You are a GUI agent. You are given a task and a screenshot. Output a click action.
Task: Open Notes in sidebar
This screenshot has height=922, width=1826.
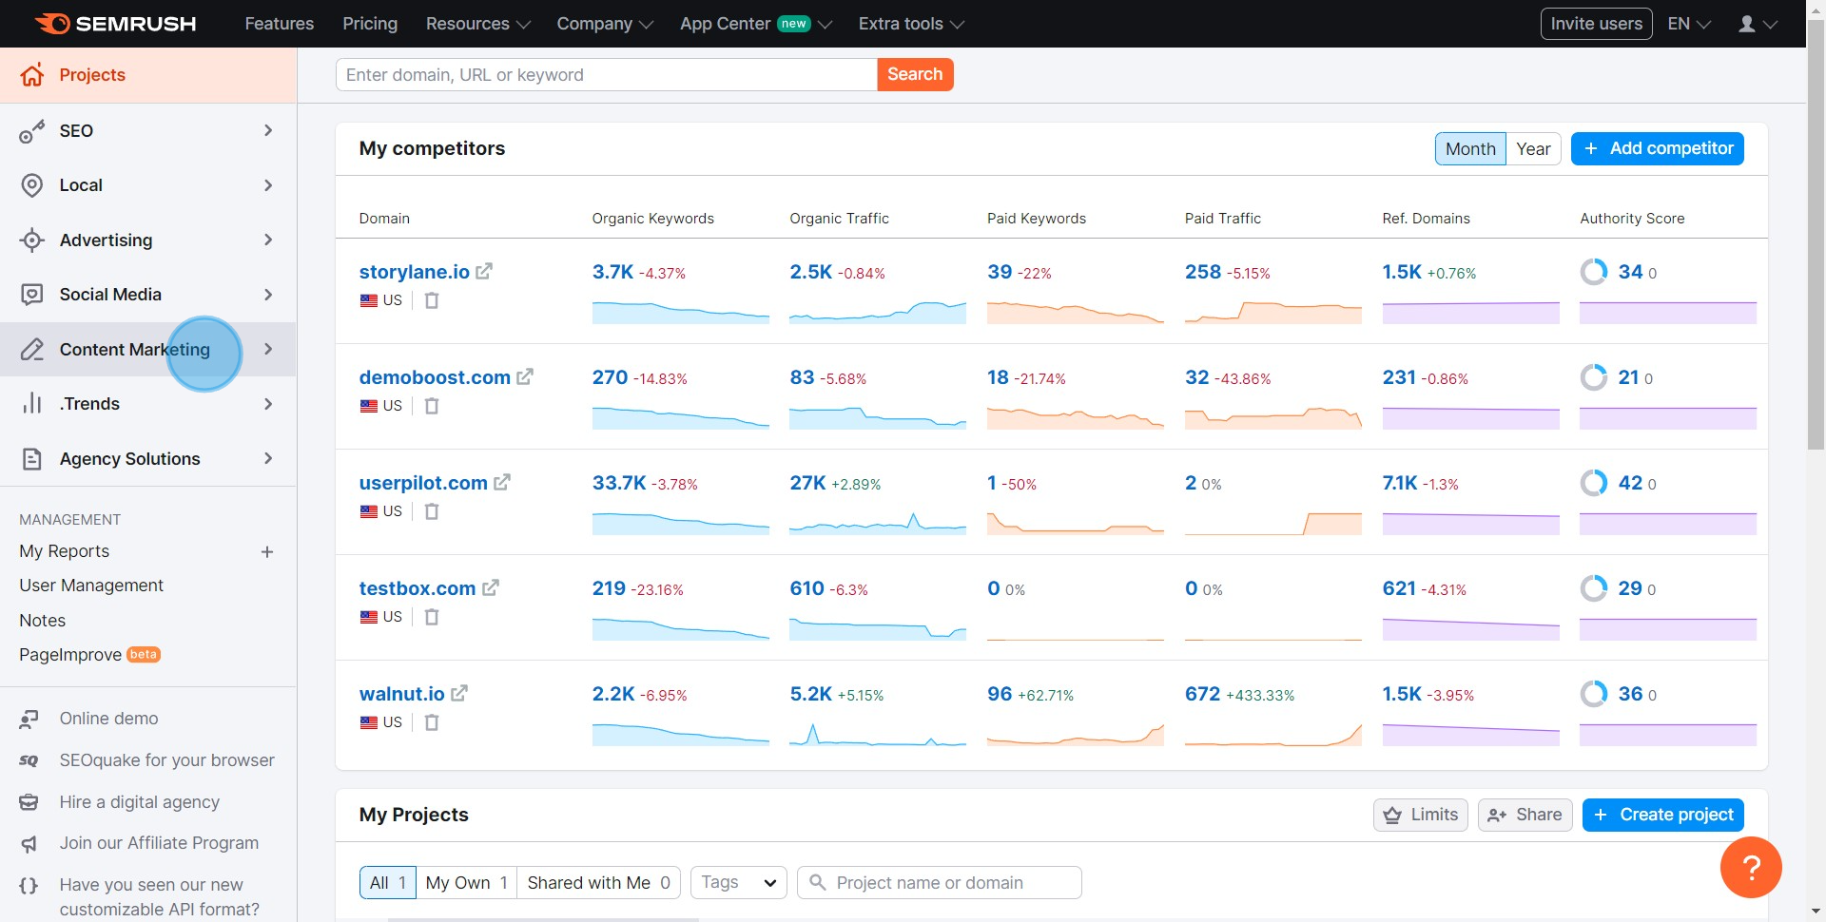[43, 621]
